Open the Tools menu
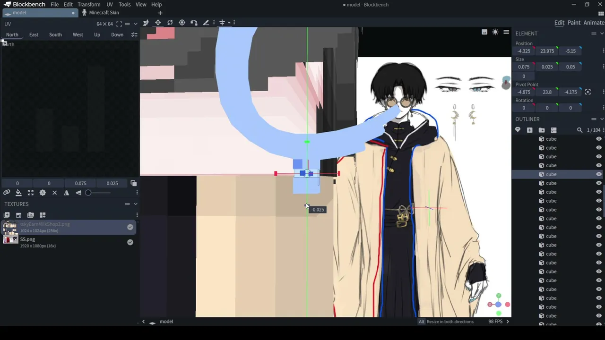605x340 pixels. tap(125, 4)
